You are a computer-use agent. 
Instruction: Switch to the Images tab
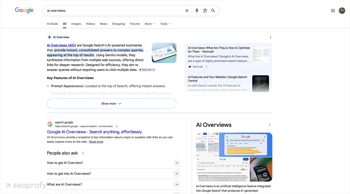click(76, 24)
